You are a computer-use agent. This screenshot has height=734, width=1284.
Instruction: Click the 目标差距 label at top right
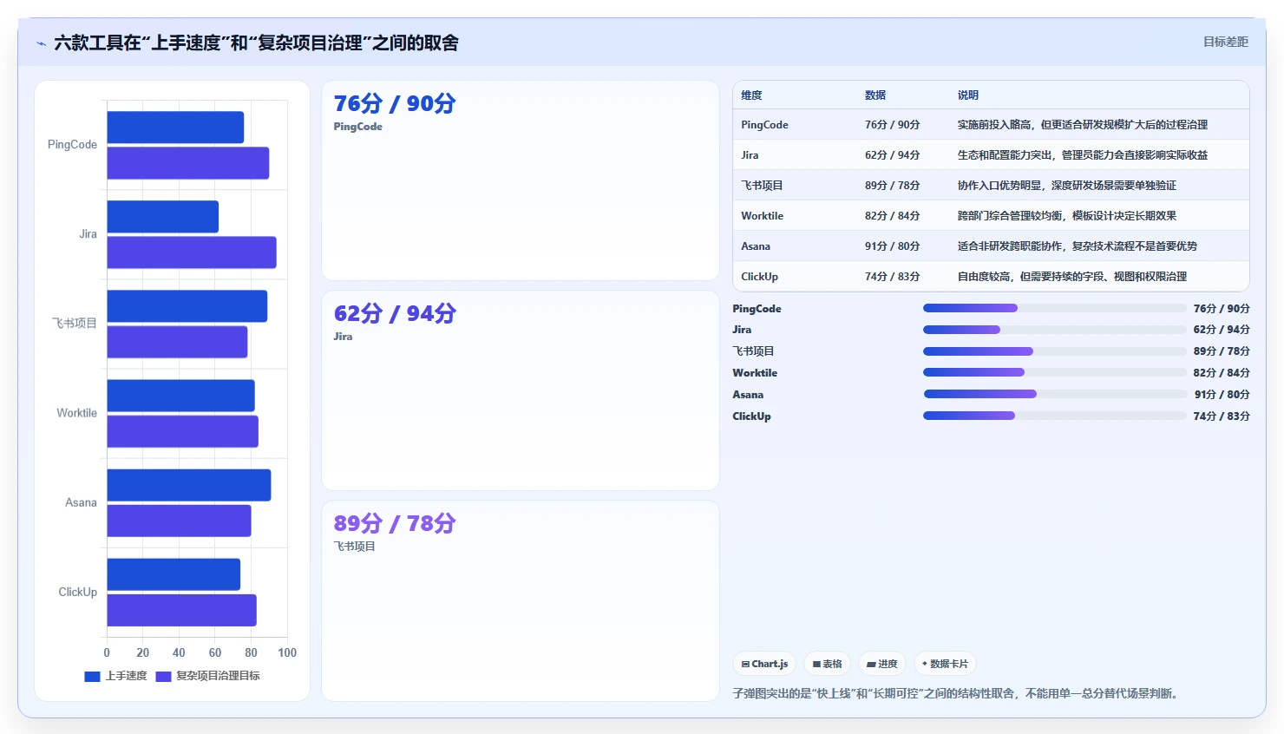pyautogui.click(x=1225, y=42)
